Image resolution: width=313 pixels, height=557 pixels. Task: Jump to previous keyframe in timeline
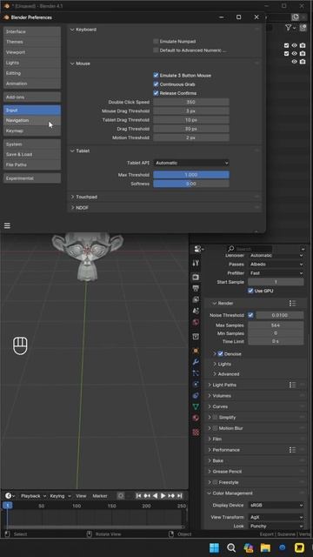(x=147, y=495)
